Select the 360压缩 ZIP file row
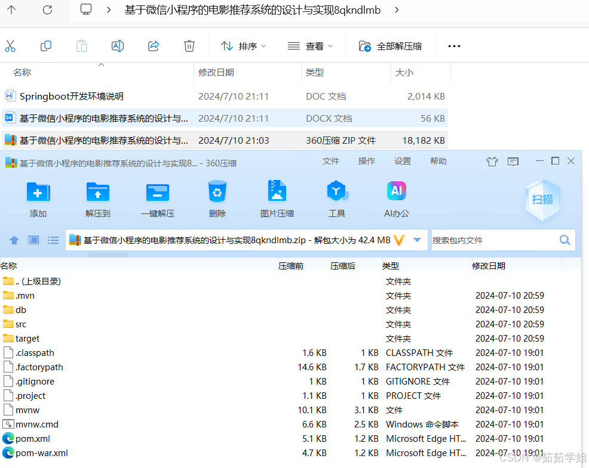Viewport: 589px width, 468px height. point(225,140)
